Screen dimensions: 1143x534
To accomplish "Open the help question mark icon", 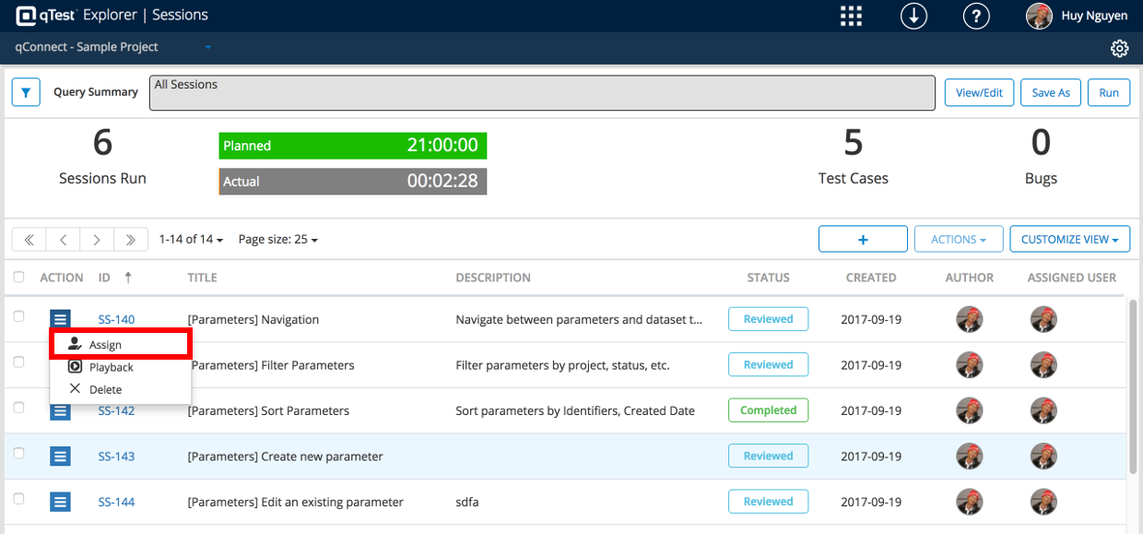I will tap(976, 17).
